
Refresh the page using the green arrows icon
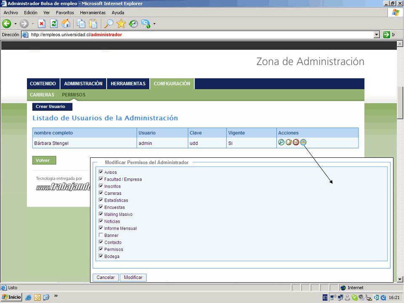(54, 24)
